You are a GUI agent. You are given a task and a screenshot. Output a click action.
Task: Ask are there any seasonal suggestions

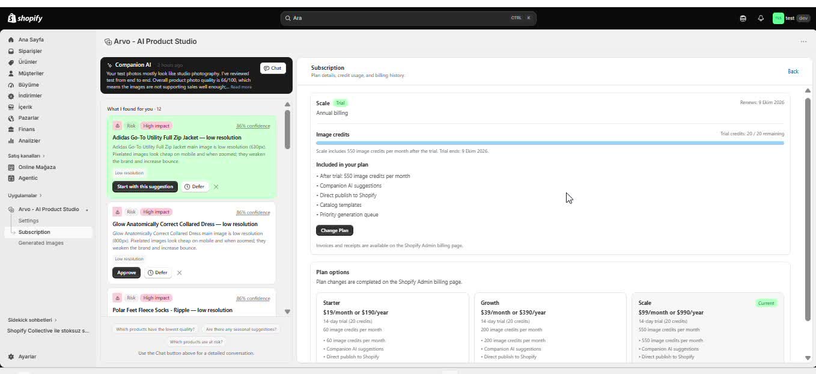[x=241, y=330]
